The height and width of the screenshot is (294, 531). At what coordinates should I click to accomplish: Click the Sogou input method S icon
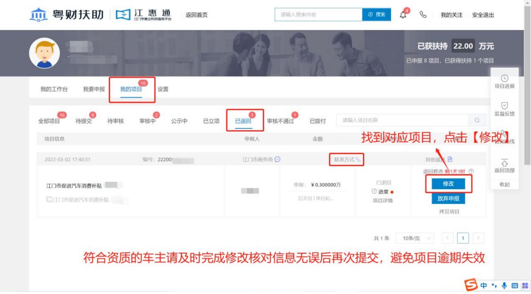click(x=471, y=285)
